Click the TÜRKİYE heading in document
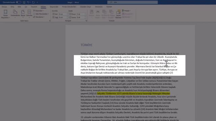The width and height of the screenshot is (216, 121). [86, 45]
